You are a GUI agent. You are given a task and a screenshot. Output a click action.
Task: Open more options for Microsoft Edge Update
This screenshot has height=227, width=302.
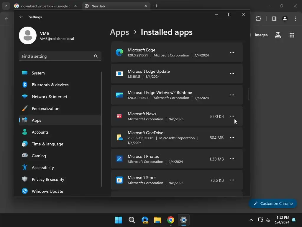pos(232,74)
